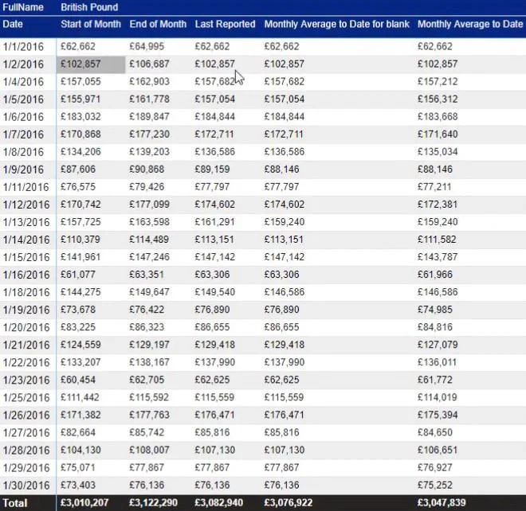526x511 pixels.
Task: Select the 1/27/2016 date cell
Action: point(26,432)
